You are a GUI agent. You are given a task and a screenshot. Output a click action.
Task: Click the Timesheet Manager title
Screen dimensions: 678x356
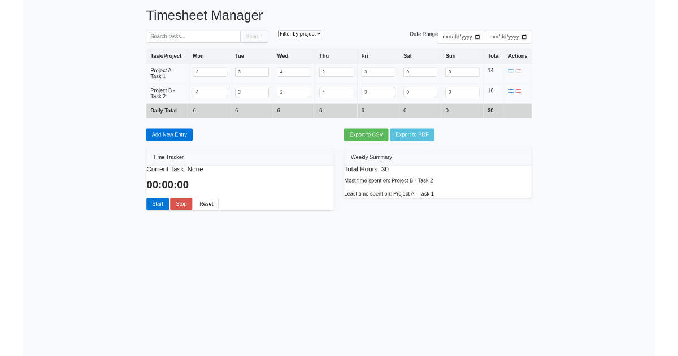tap(205, 15)
